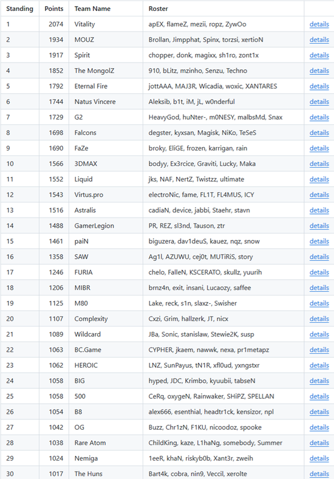The image size is (334, 479).
Task: Select the Virtus.pro team name cell
Action: (106, 195)
